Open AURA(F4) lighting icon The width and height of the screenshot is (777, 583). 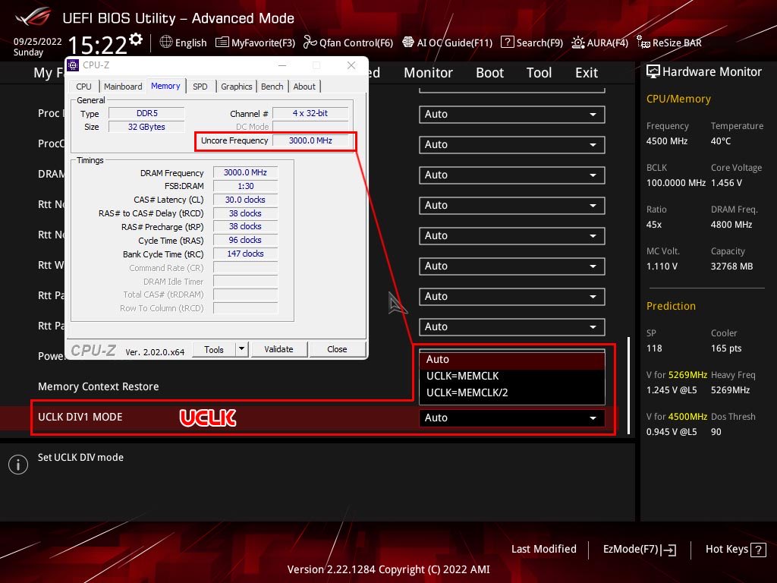click(x=577, y=43)
